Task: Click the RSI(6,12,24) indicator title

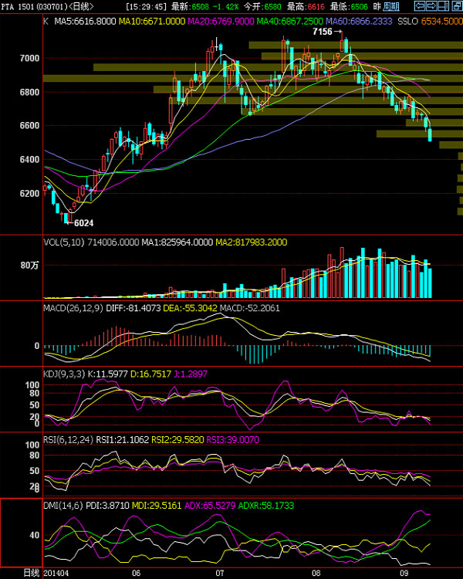Action: 69,440
